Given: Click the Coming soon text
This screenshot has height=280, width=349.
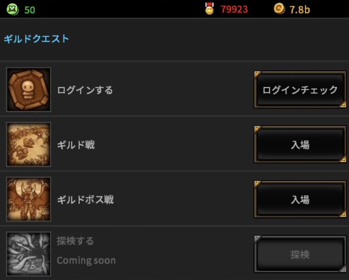Looking at the screenshot, I should (x=86, y=261).
